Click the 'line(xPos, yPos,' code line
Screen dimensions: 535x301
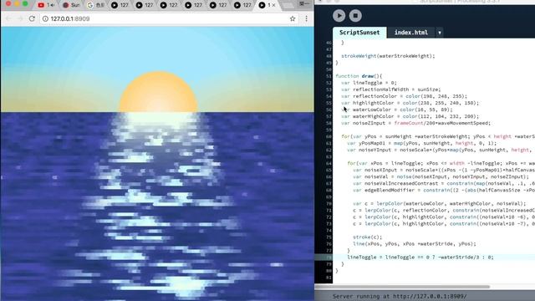coord(415,243)
